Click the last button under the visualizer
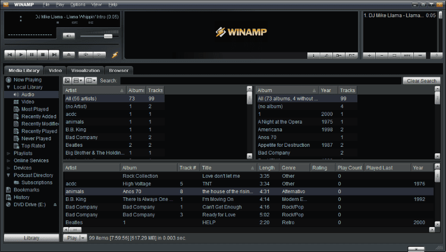This screenshot has width=446, height=252. click(351, 55)
